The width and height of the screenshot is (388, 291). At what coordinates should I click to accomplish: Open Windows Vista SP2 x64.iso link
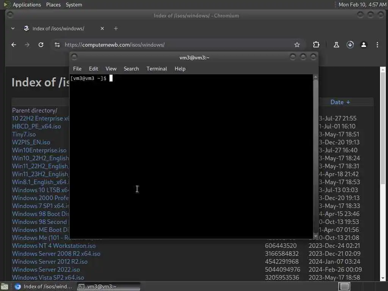coord(48,277)
